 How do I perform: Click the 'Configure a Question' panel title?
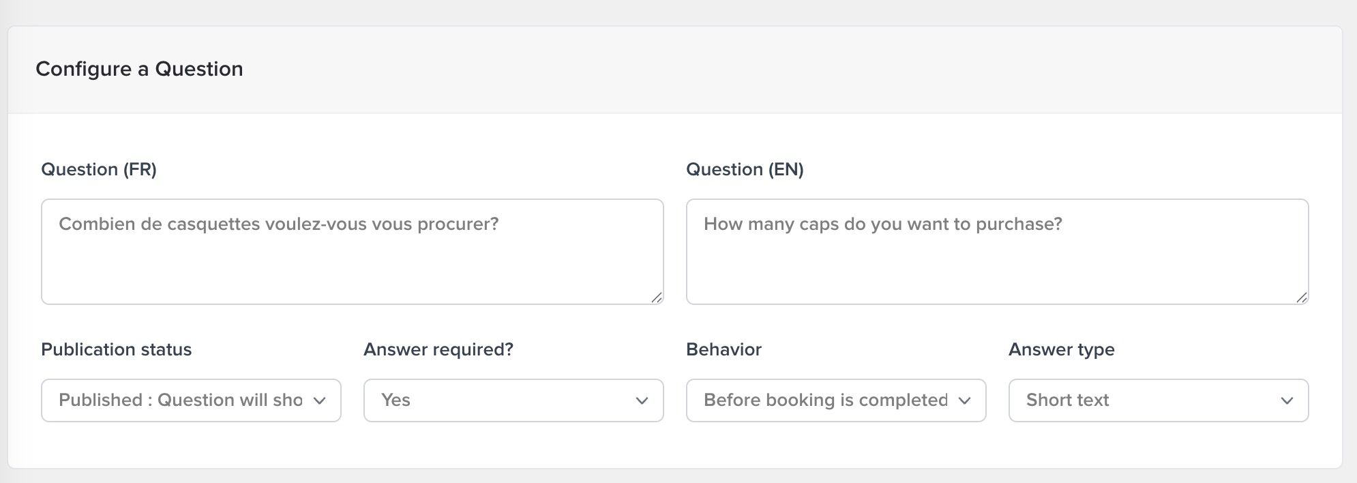[x=139, y=69]
